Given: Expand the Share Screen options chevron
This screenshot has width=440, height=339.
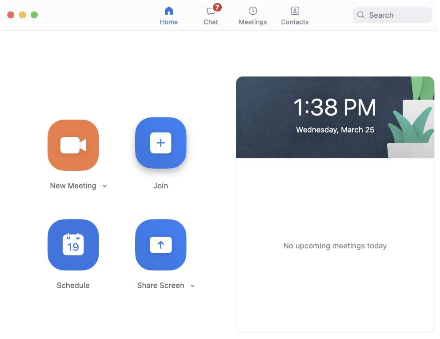Looking at the screenshot, I should coord(192,286).
